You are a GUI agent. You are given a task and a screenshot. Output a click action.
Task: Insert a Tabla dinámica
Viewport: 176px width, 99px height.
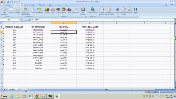[x=4, y=11]
